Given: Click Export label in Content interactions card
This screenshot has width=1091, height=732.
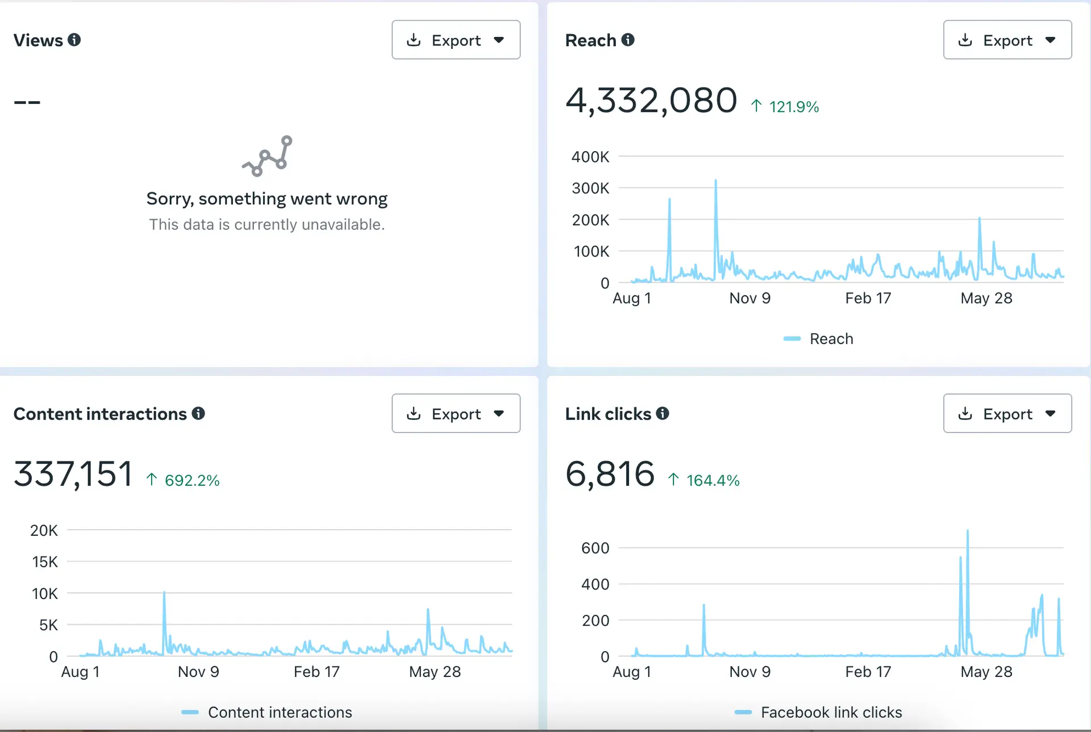Looking at the screenshot, I should coord(456,414).
